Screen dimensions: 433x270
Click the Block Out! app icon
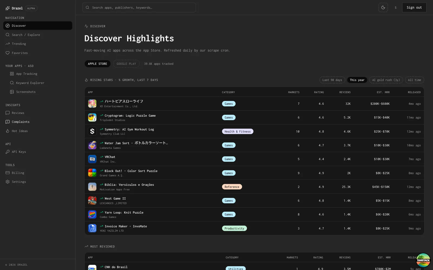coord(92,173)
